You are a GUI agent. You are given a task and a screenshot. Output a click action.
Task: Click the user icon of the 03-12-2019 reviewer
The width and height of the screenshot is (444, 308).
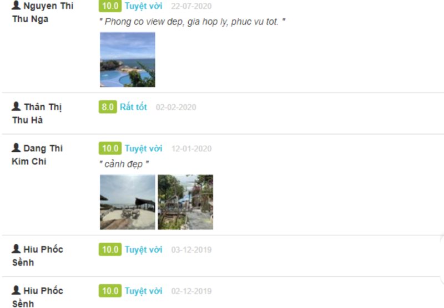click(x=16, y=249)
